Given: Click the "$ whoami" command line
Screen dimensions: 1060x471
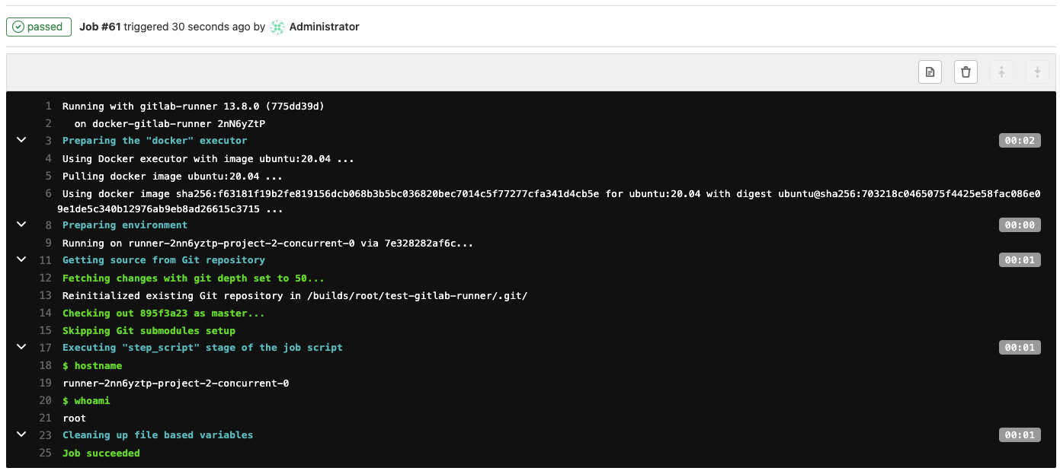Looking at the screenshot, I should [x=86, y=401].
